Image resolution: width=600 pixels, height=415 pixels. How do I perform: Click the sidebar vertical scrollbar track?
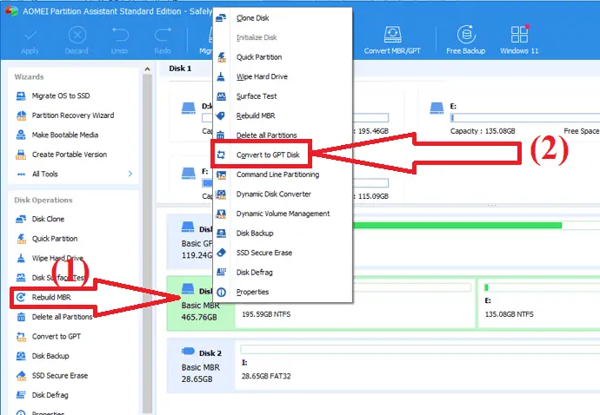coord(147,245)
